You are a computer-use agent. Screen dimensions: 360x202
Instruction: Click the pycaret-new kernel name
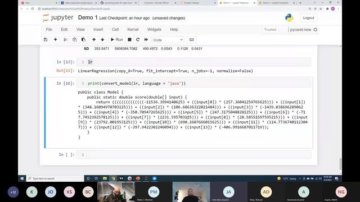click(300, 30)
